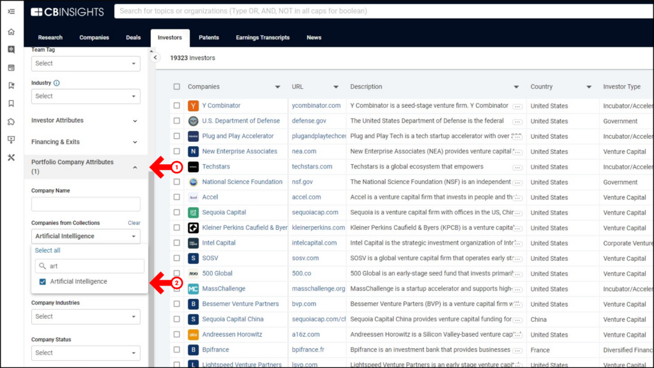This screenshot has height=368, width=654.
Task: Open the Company Industries Select dropdown
Action: 86,317
